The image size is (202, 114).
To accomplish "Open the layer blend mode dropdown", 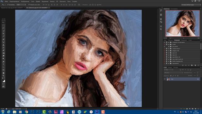I will (x=173, y=73).
